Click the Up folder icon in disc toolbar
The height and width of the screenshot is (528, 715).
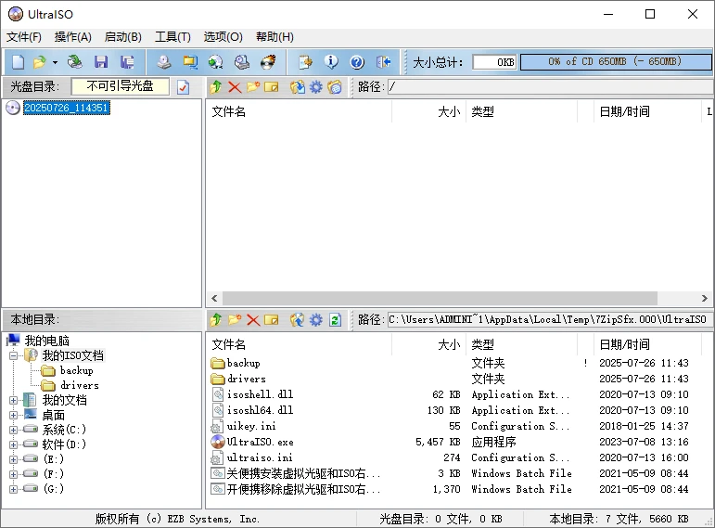(216, 86)
